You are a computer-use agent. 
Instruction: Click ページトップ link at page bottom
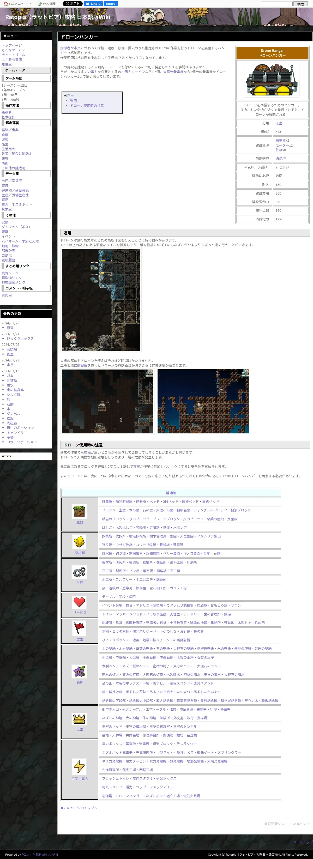(302, 842)
